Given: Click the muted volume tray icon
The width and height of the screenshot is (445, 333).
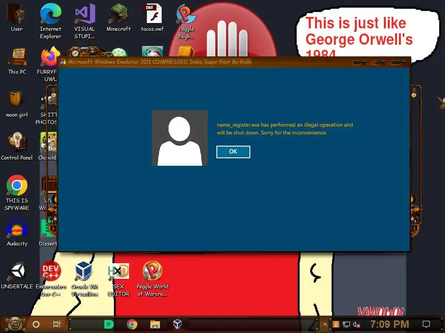Looking at the screenshot, I should pos(356,324).
